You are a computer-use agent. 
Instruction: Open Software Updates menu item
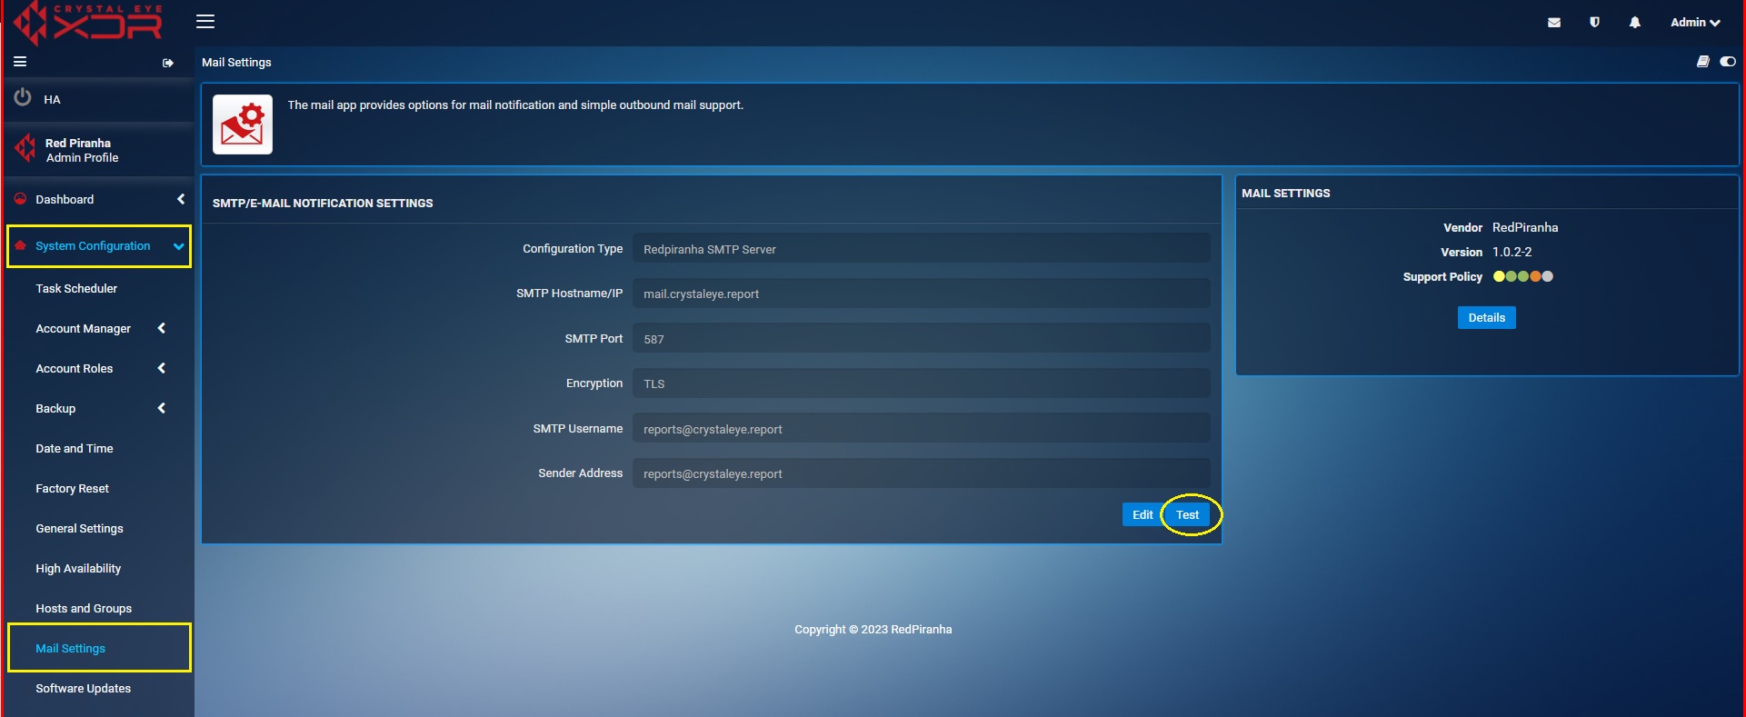point(84,688)
